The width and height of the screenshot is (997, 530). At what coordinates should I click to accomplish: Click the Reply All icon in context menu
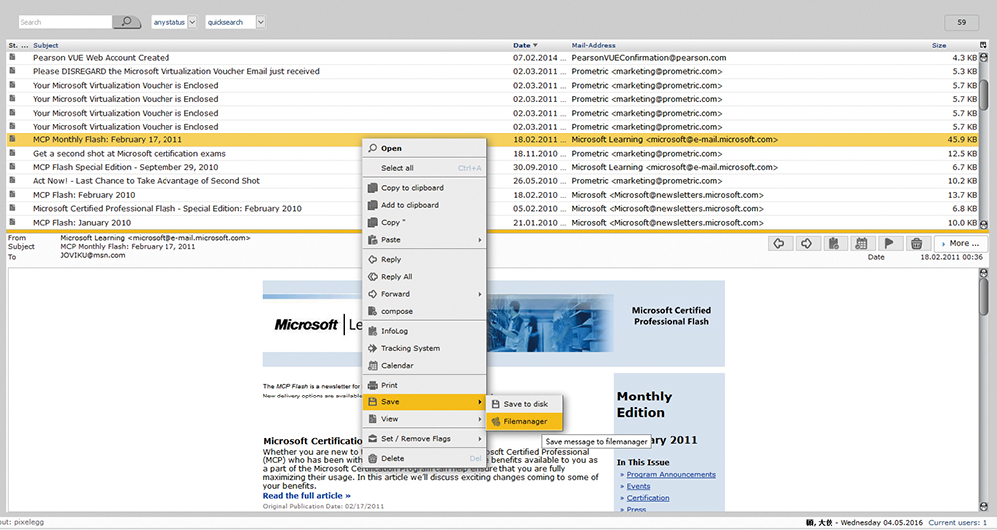(x=373, y=276)
